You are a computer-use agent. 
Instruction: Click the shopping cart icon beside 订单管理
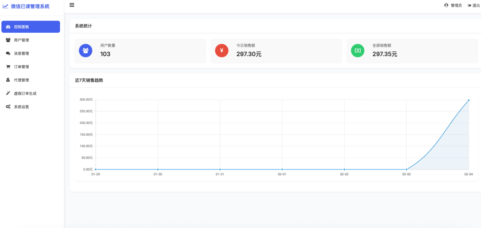(8, 66)
